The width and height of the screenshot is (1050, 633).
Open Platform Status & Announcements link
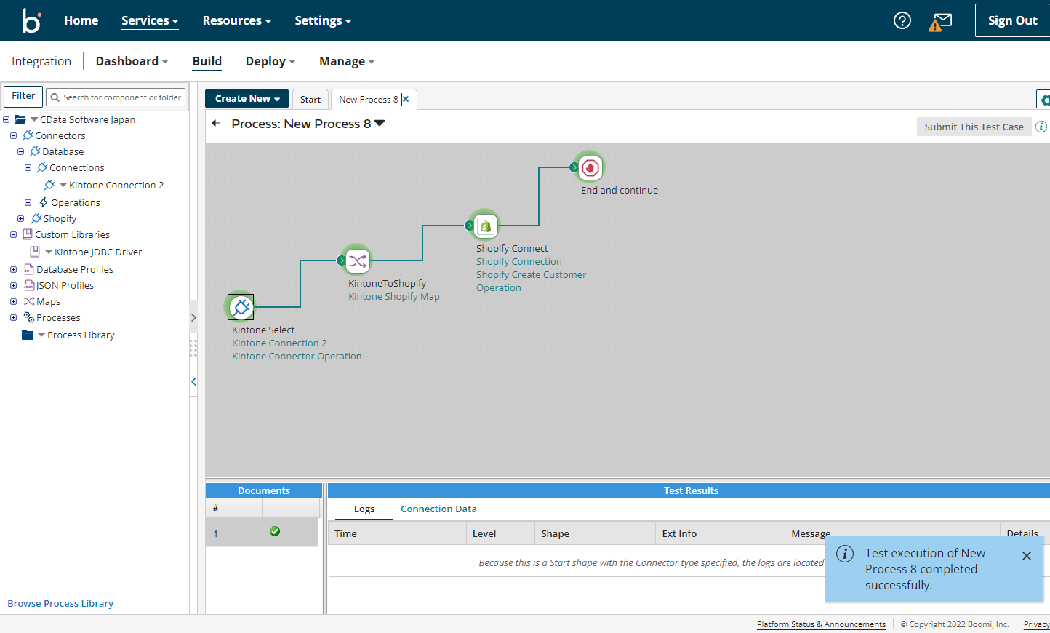coord(821,624)
